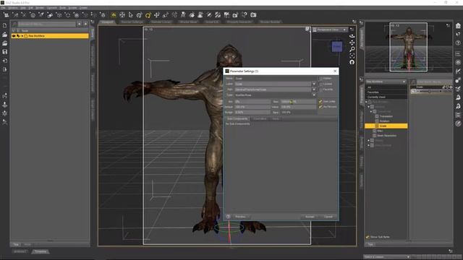The width and height of the screenshot is (463, 260).
Task: Toggle selectability icon of the scene figure
Action: pos(18,35)
